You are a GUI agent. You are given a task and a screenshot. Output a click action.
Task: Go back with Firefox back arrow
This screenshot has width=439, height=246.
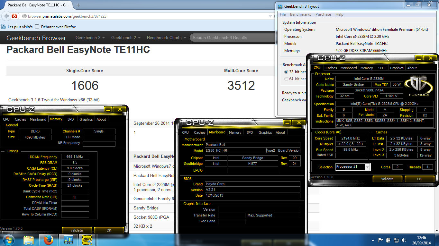point(6,16)
